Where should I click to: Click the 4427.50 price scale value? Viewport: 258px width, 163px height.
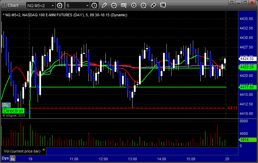point(246,47)
